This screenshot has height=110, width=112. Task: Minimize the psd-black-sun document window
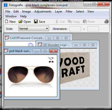pos(37,51)
